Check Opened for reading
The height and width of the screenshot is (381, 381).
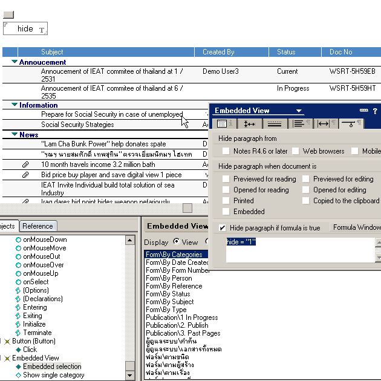point(226,189)
